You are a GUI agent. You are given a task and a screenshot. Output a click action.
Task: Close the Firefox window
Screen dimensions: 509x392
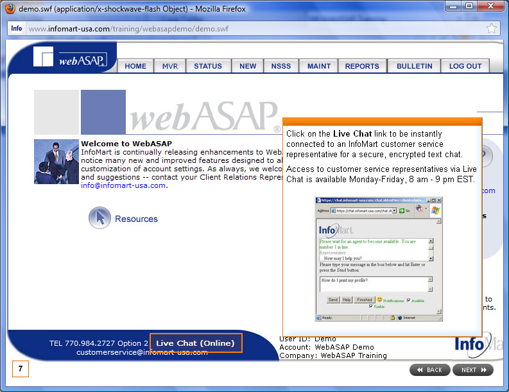tap(490, 6)
